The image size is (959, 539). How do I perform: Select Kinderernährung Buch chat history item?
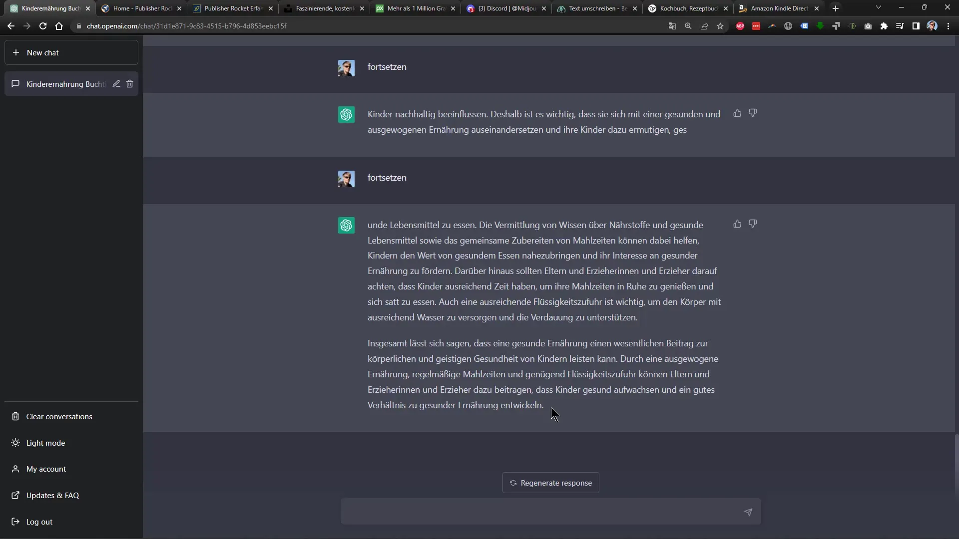pyautogui.click(x=64, y=83)
